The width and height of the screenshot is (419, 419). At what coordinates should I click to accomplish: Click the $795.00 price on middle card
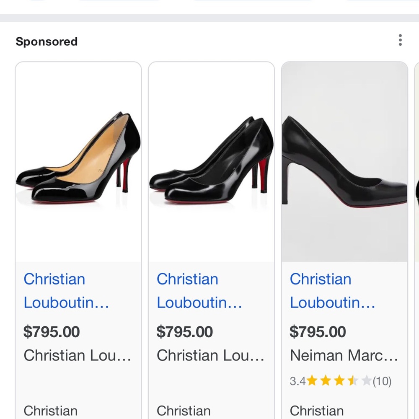[185, 332]
